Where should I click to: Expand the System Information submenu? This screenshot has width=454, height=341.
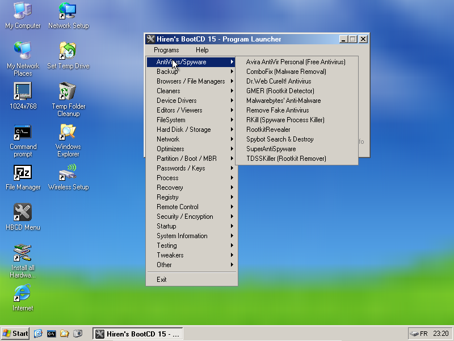[191, 236]
